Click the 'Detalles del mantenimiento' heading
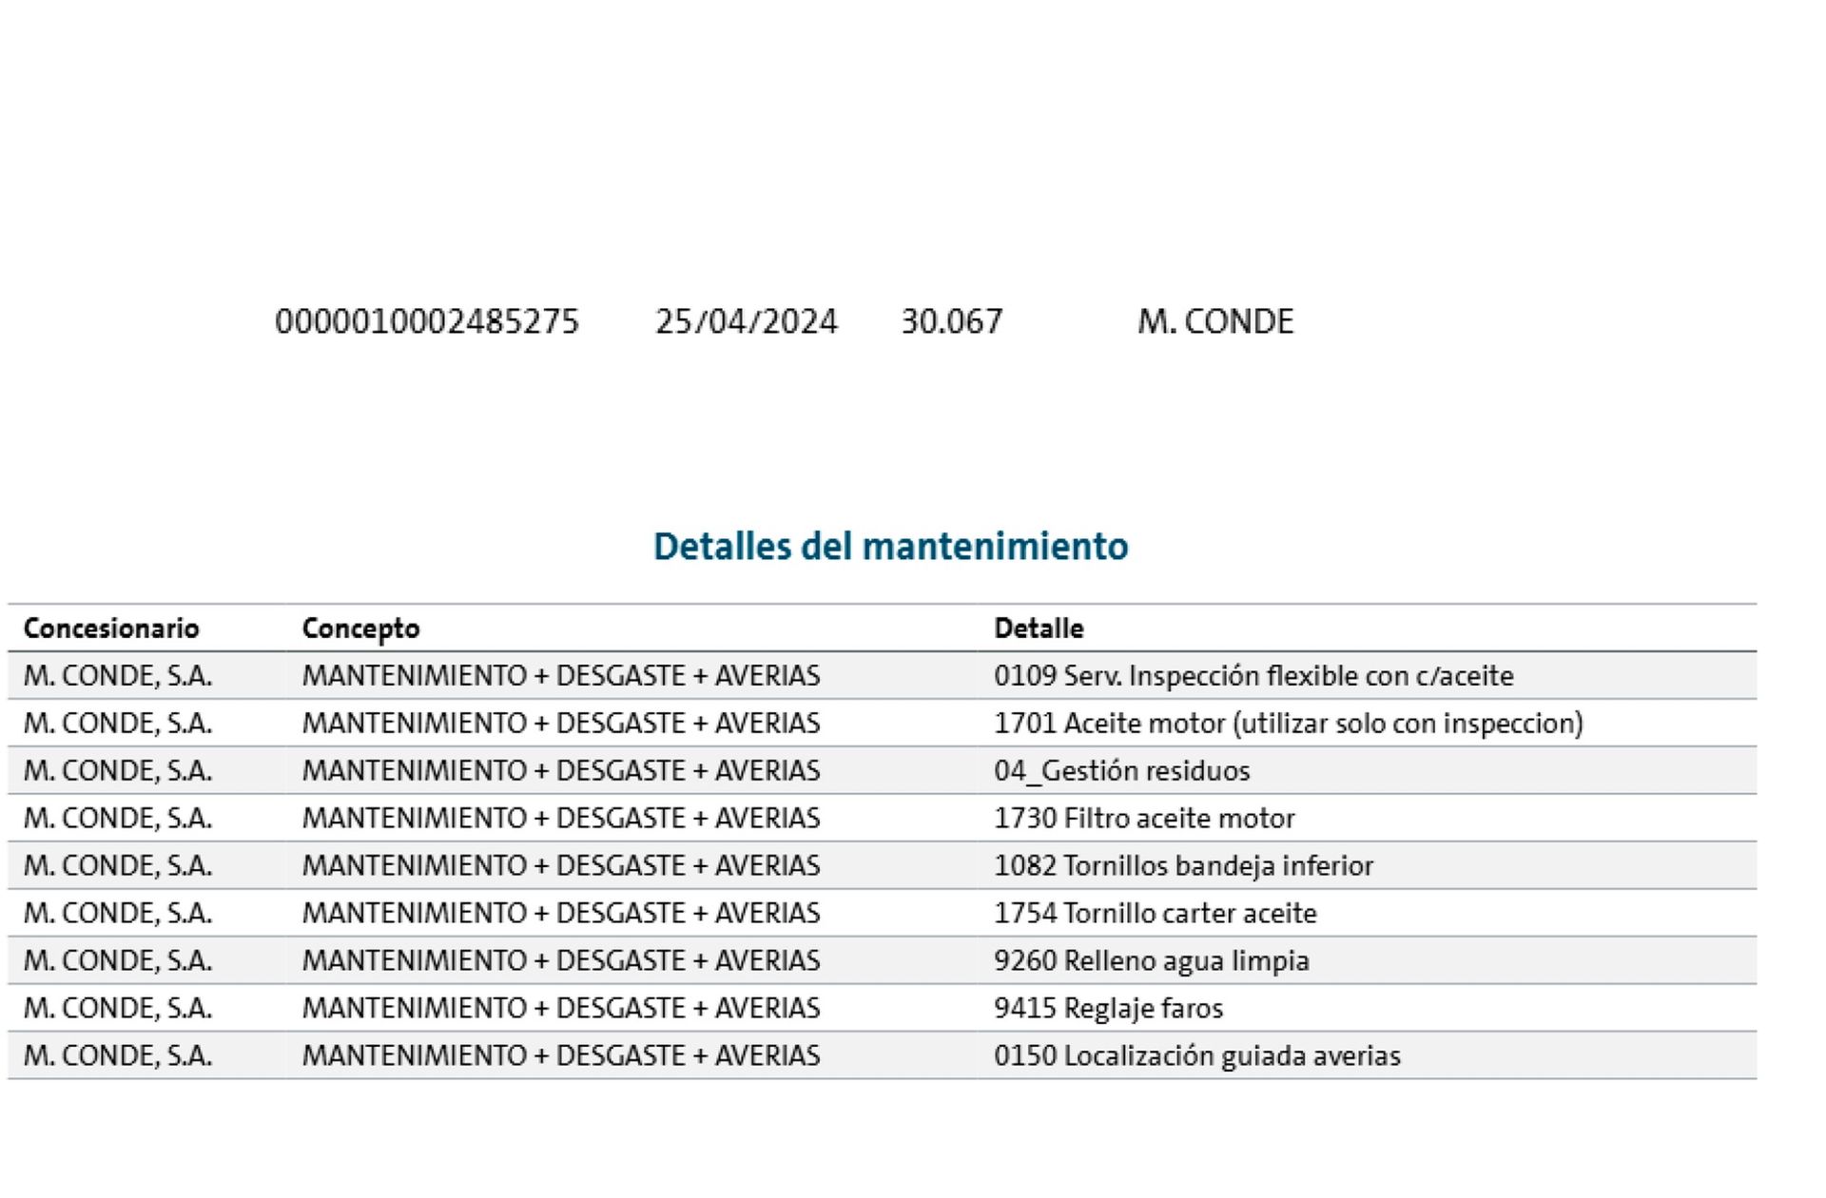 (x=890, y=547)
